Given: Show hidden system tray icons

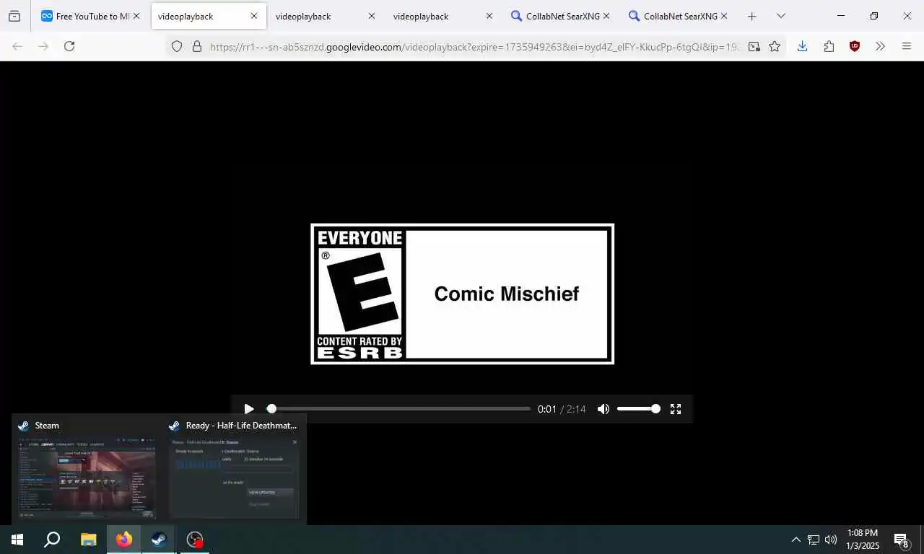Looking at the screenshot, I should (x=796, y=540).
